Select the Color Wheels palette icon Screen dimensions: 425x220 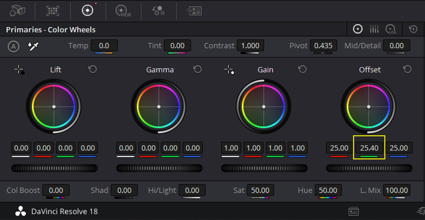click(88, 11)
